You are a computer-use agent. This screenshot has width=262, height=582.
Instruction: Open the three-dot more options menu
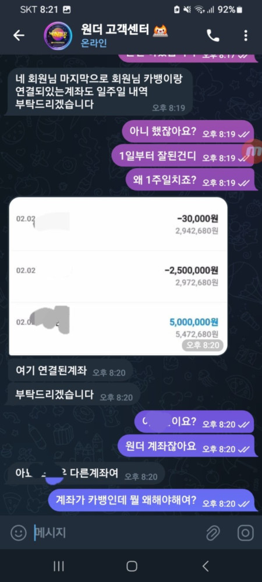tap(246, 36)
